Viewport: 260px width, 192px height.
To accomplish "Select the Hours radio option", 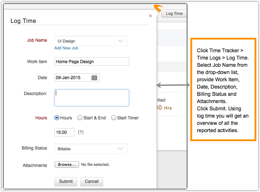I will tap(57, 118).
